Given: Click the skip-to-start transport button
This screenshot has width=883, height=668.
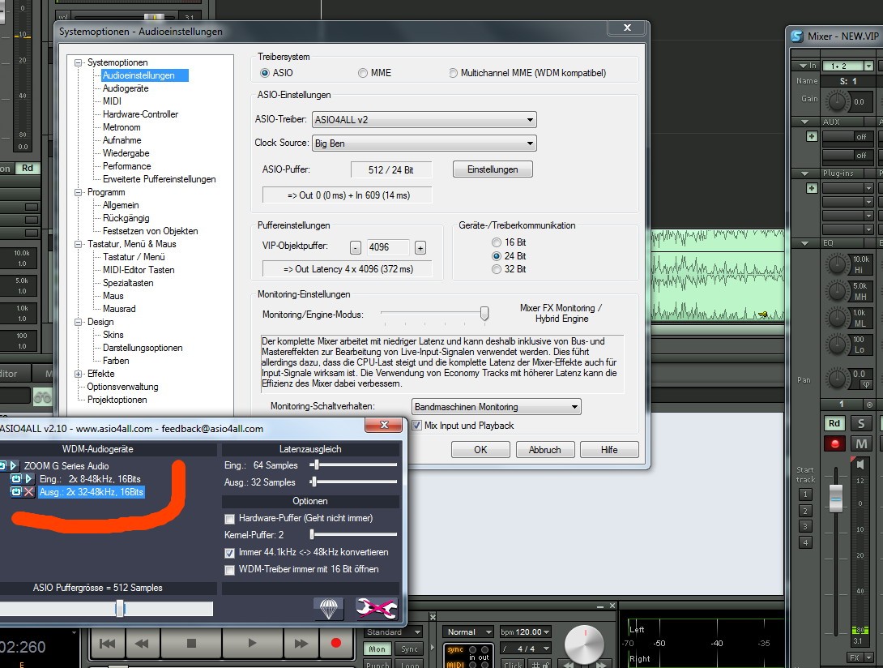Looking at the screenshot, I should (x=107, y=643).
